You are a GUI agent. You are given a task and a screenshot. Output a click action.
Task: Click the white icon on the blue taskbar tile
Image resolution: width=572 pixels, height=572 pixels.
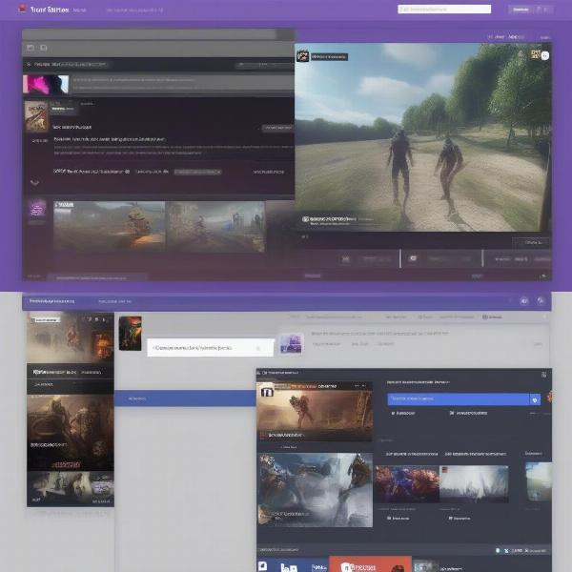pyautogui.click(x=263, y=565)
